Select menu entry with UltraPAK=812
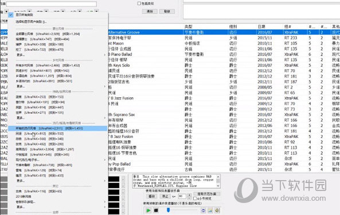 coord(58,133)
